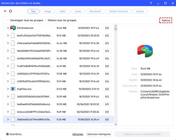Click the 12.53 MB size of DupFiles.exe
Viewport: 176px width, 140px height.
[x=61, y=89]
